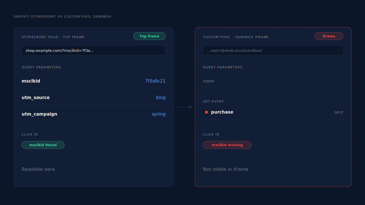Click the Readable here note

pyautogui.click(x=38, y=169)
